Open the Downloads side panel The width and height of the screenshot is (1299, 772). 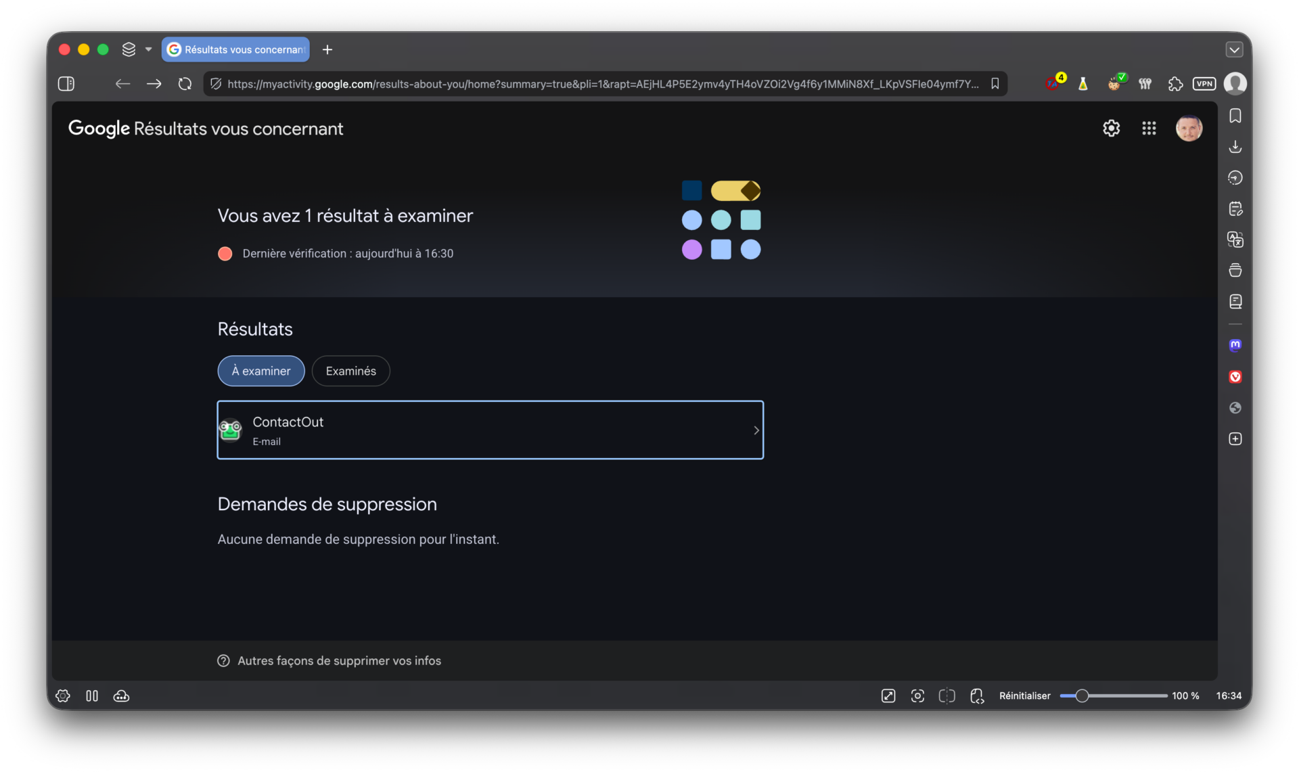pyautogui.click(x=1235, y=147)
